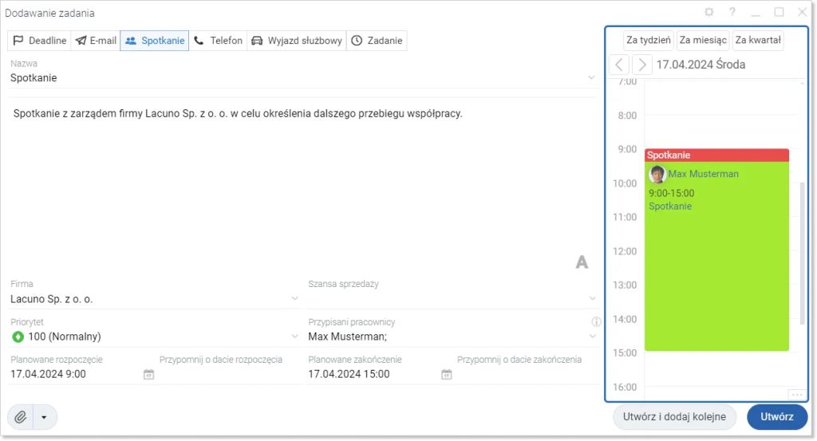The height and width of the screenshot is (441, 817).
Task: Click the Utwórz button
Action: pos(777,416)
